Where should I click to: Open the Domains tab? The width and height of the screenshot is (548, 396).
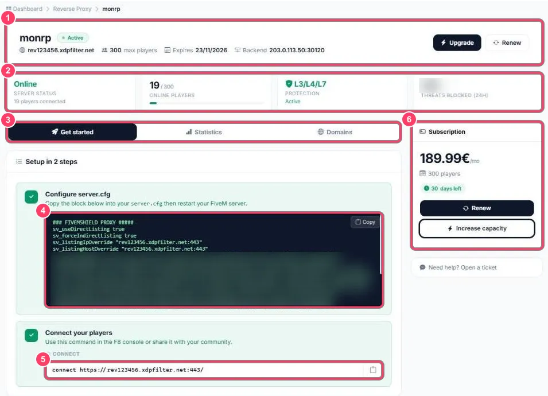click(x=335, y=132)
